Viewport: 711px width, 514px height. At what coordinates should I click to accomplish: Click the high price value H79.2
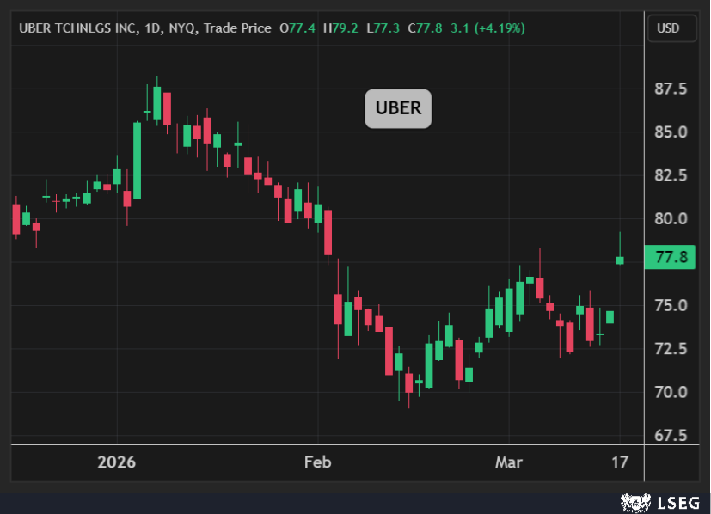340,28
